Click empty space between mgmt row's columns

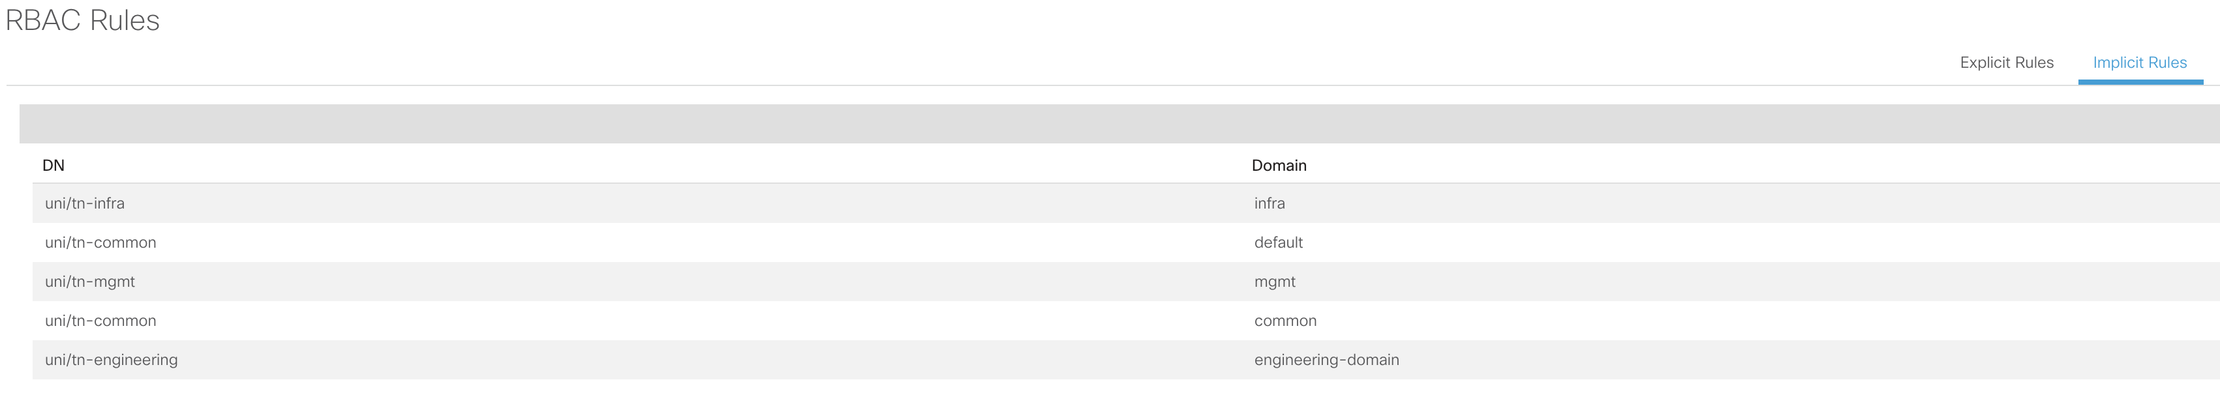pos(690,282)
